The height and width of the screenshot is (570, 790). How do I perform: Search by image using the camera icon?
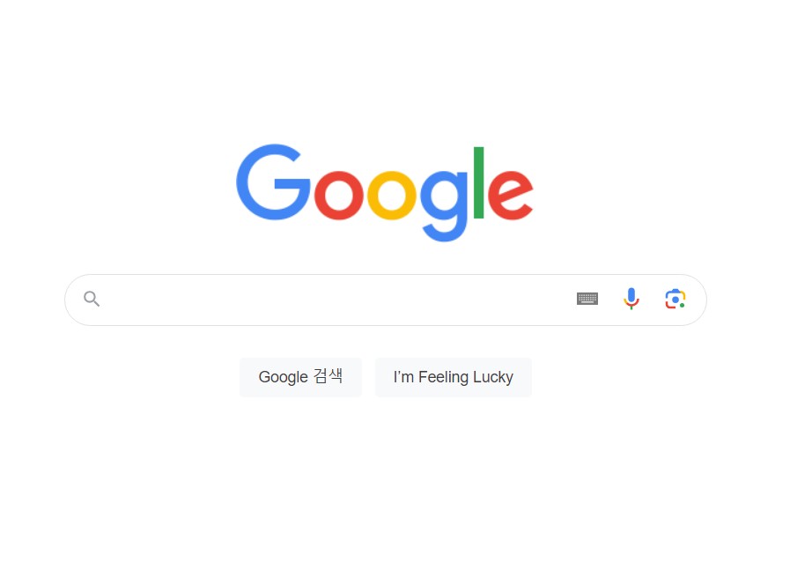676,300
